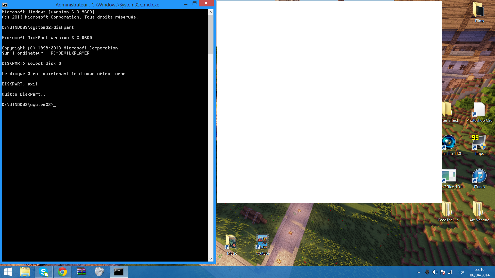495x278 pixels.
Task: Switch the FRA input language indicator
Action: coord(461,272)
